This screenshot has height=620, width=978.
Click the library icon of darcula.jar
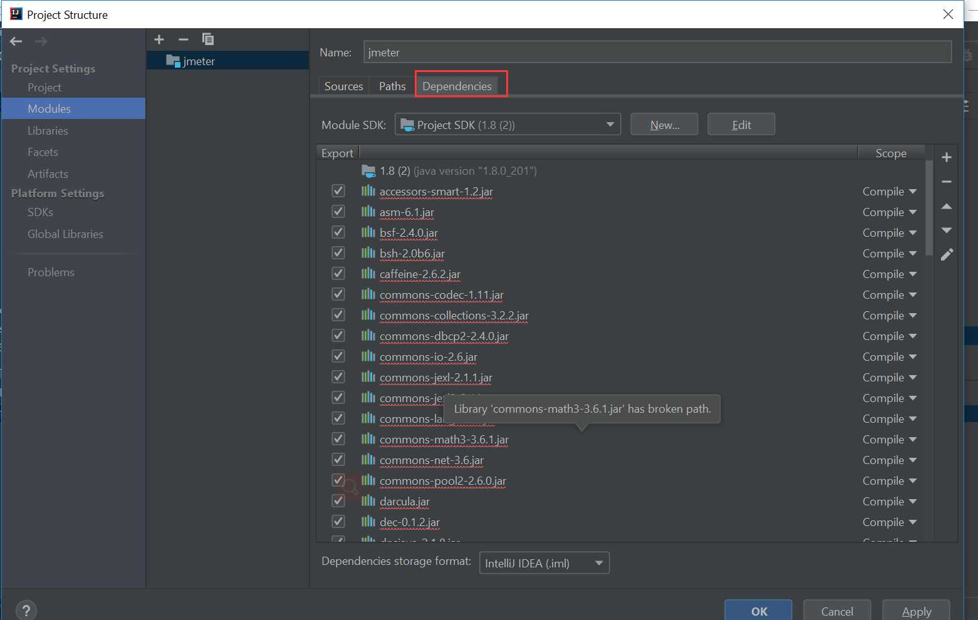pyautogui.click(x=368, y=501)
